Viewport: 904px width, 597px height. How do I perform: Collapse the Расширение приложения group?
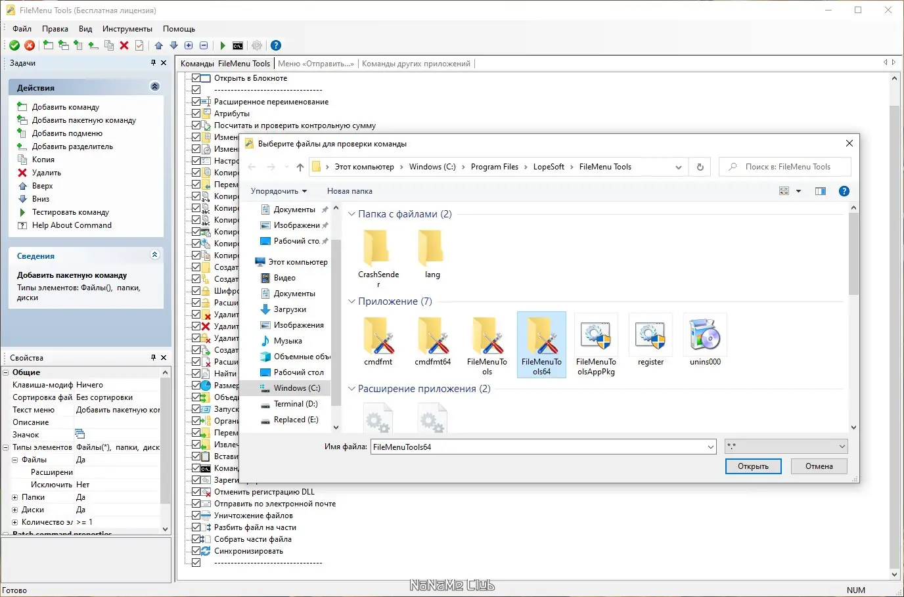coord(351,389)
